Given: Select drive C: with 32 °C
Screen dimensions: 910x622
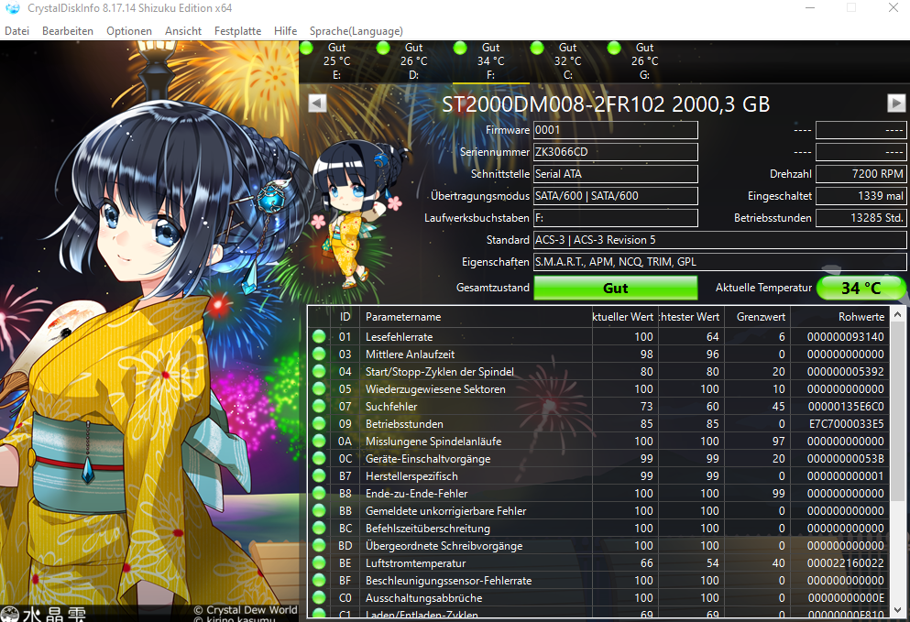Looking at the screenshot, I should 567,61.
